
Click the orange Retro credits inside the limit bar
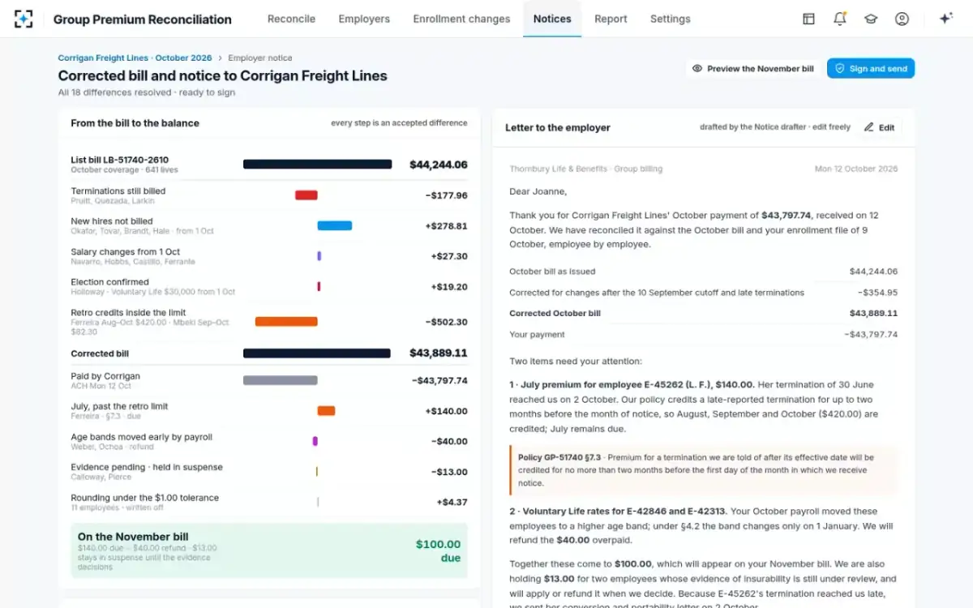[x=286, y=322]
